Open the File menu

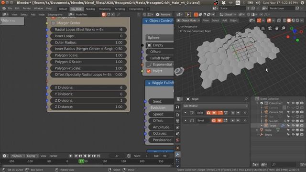click(10, 9)
